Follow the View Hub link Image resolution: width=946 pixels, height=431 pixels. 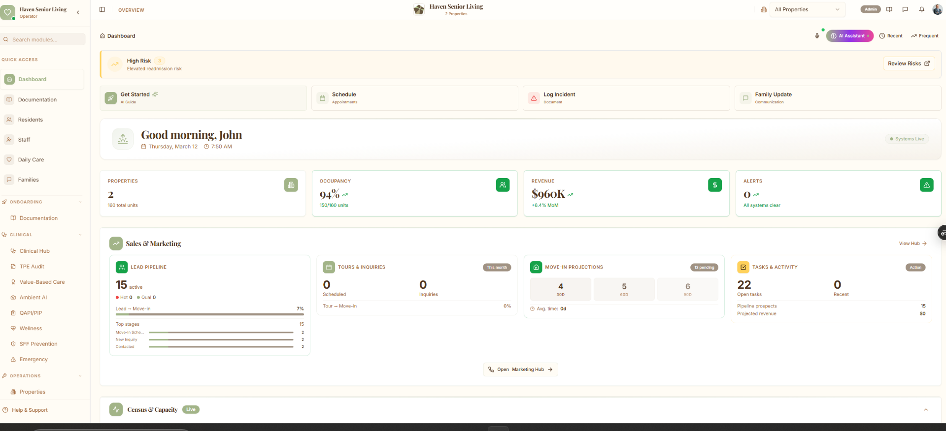(913, 244)
